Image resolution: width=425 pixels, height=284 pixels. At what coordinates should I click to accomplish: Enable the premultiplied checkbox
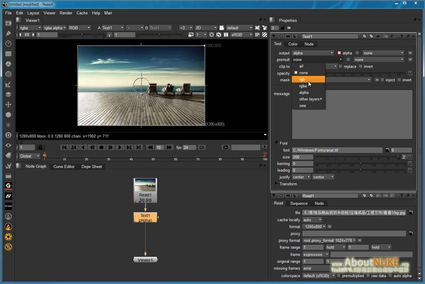coord(339,276)
